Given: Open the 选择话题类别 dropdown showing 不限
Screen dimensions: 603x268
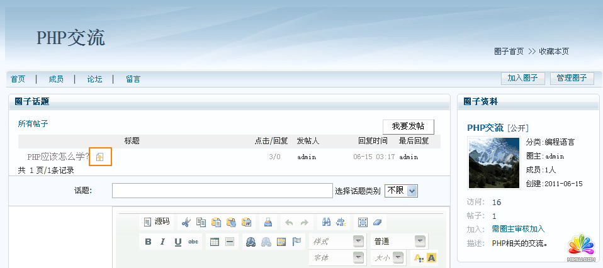Looking at the screenshot, I should [402, 191].
